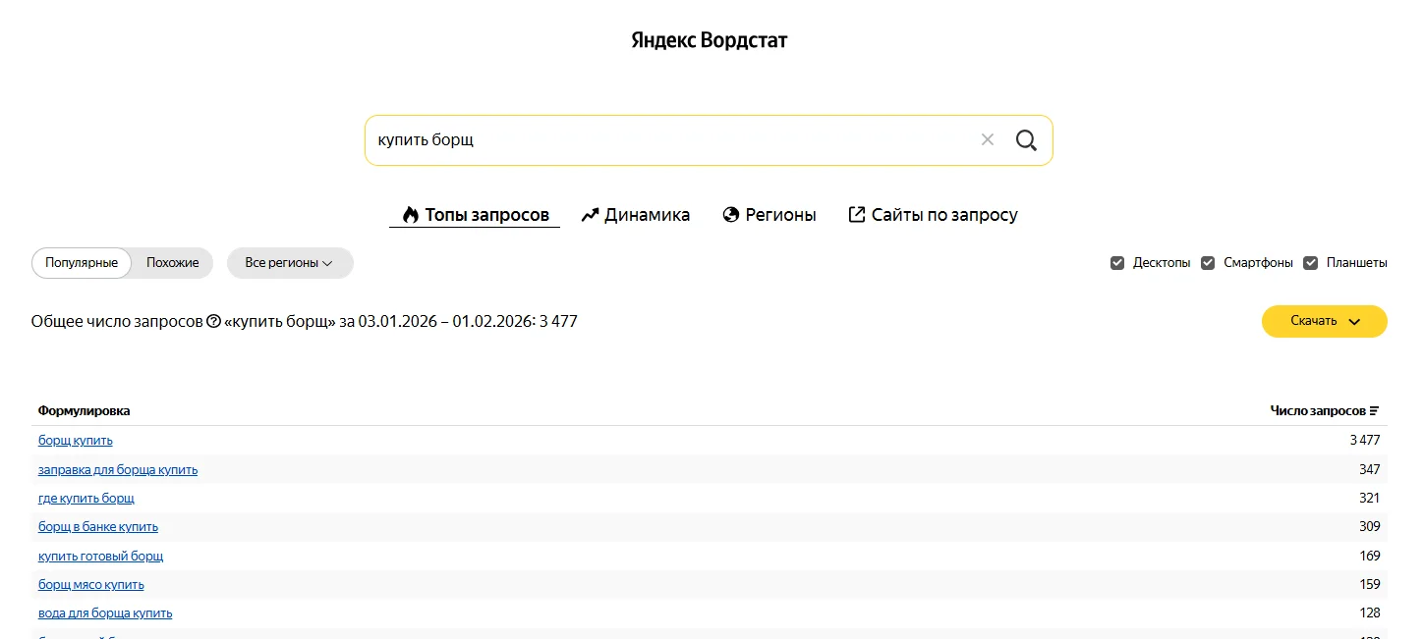This screenshot has height=639, width=1424.
Task: Click the 'где купить борщ' query link
Action: point(86,499)
